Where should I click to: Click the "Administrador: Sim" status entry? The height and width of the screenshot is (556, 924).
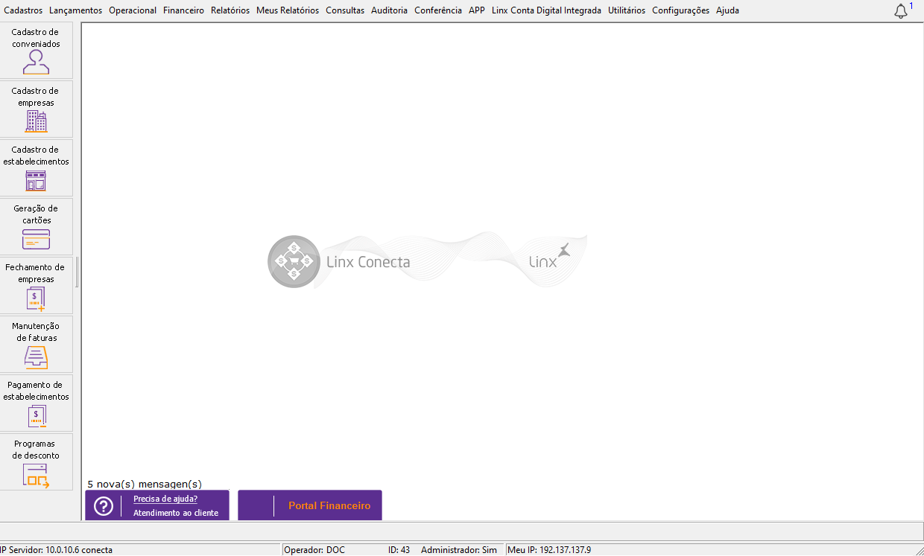point(459,550)
